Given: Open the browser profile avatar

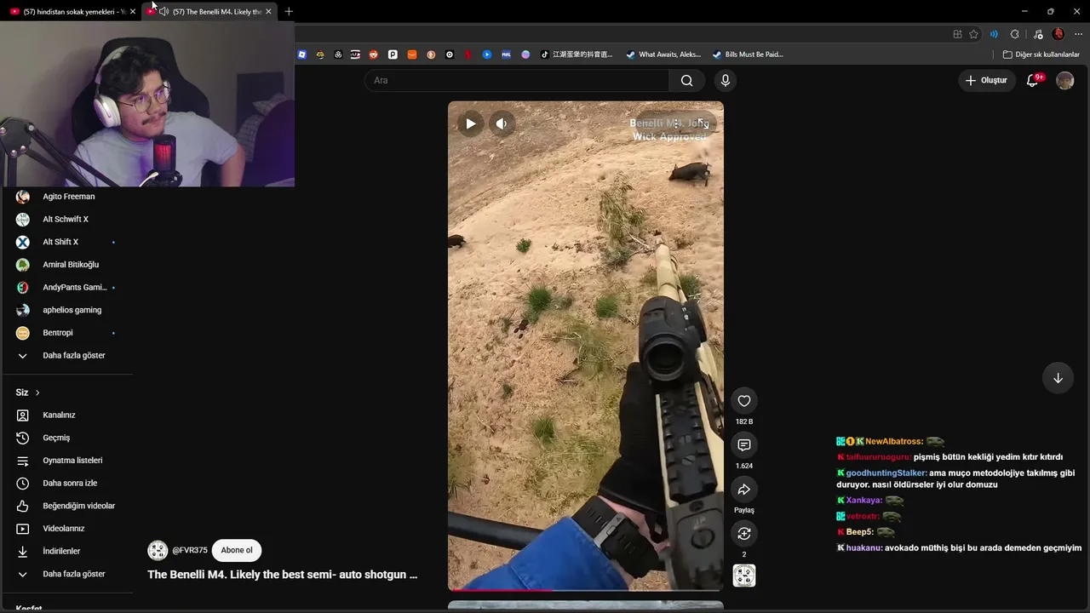Looking at the screenshot, I should point(1058,34).
